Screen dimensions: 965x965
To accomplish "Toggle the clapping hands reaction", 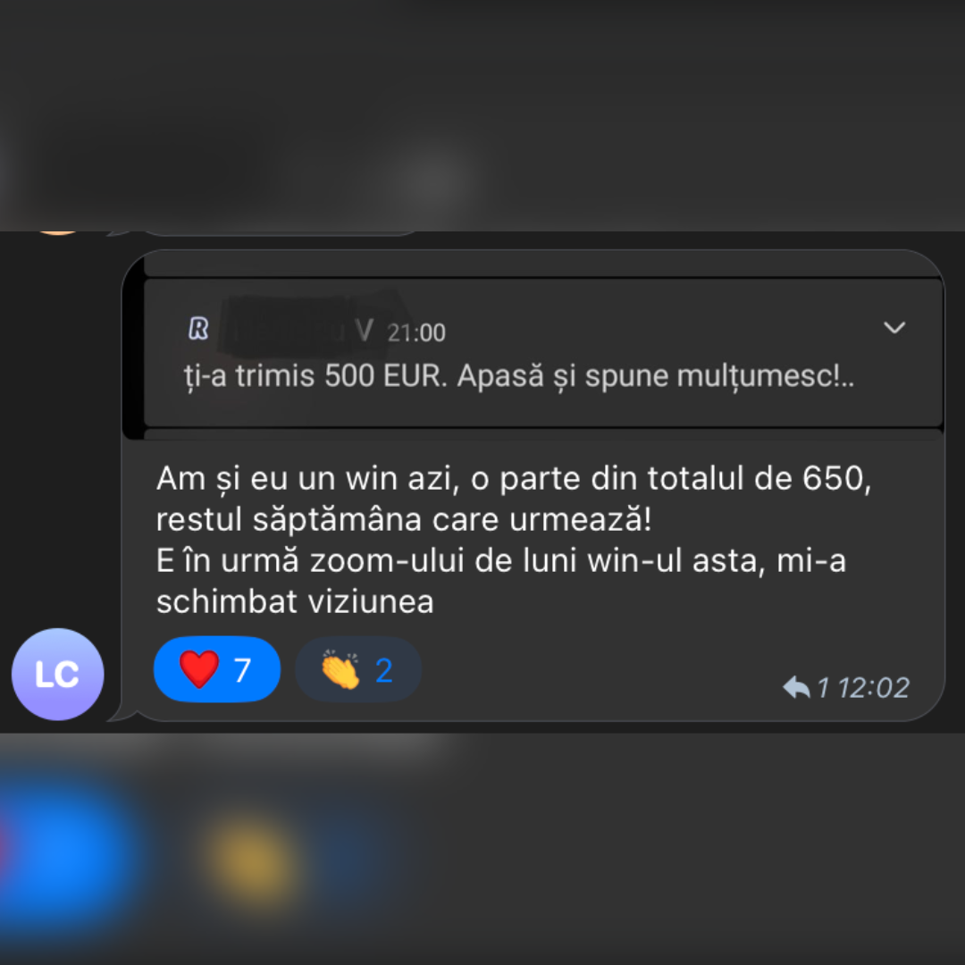I will (x=358, y=669).
